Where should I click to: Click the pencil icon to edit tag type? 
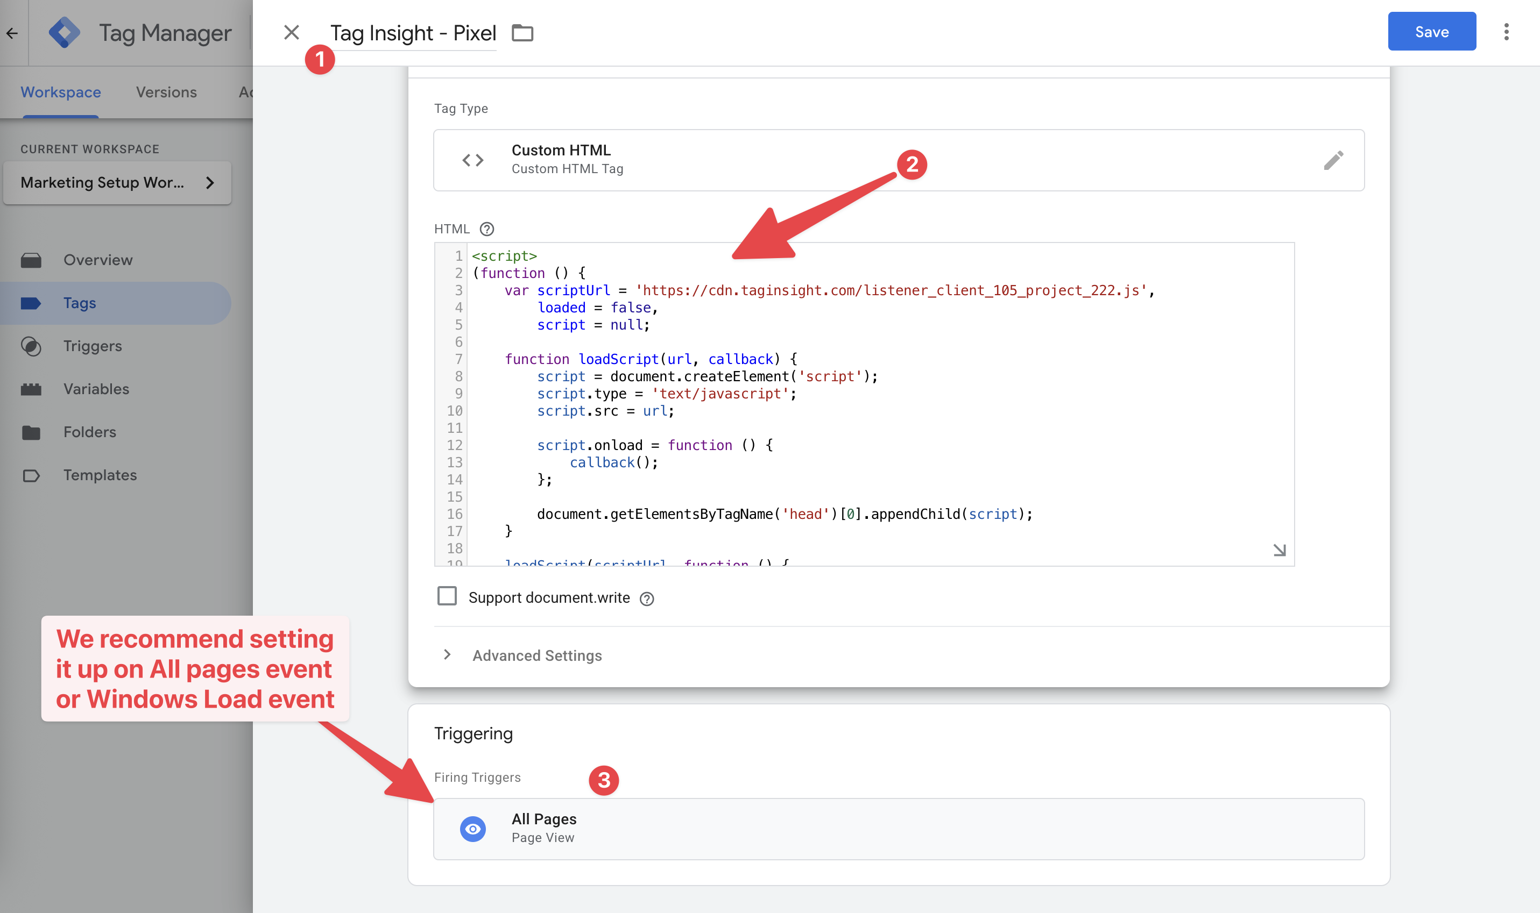1333,161
